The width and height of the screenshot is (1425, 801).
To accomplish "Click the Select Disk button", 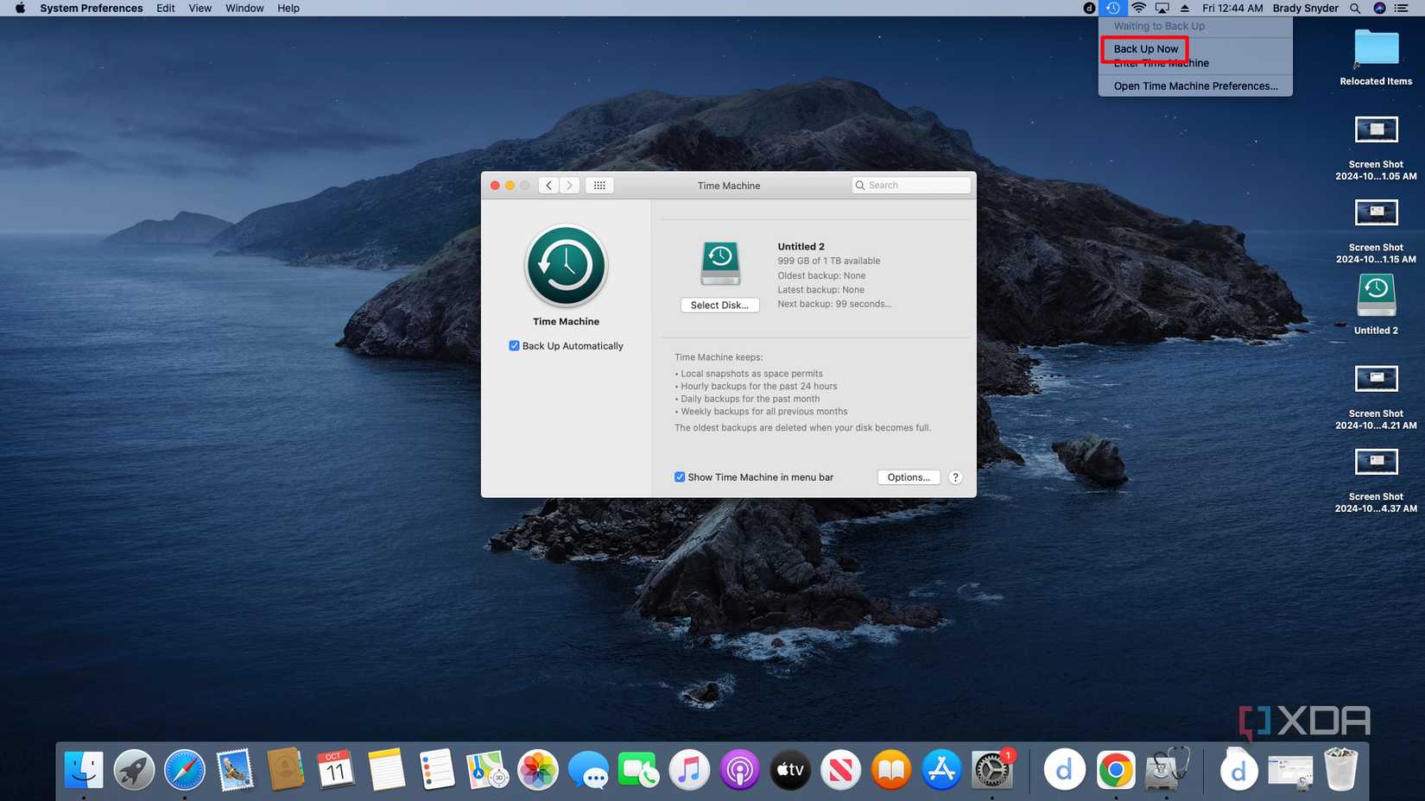I will 719,305.
